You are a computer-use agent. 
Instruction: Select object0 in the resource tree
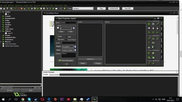coord(10,33)
